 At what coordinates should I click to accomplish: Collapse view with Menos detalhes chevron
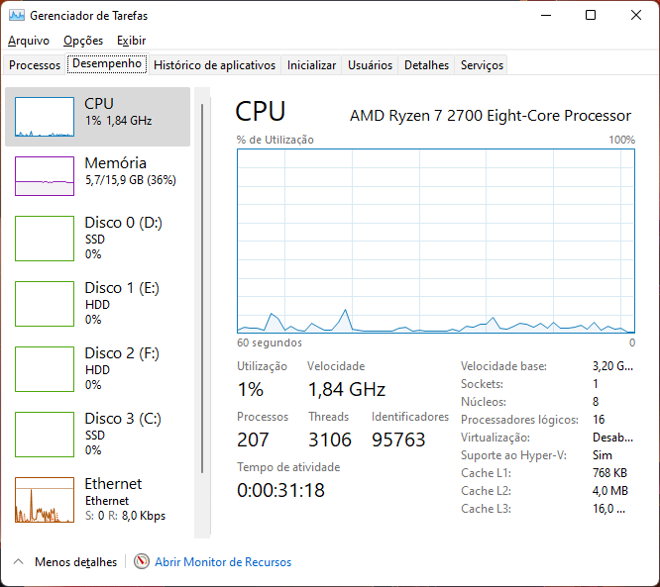click(18, 562)
